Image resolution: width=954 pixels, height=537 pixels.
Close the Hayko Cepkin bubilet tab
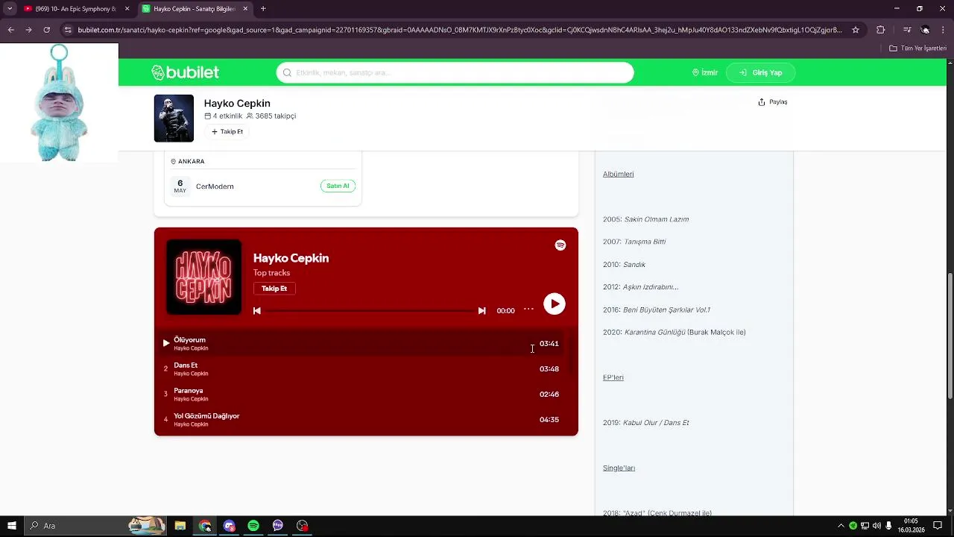click(x=244, y=9)
